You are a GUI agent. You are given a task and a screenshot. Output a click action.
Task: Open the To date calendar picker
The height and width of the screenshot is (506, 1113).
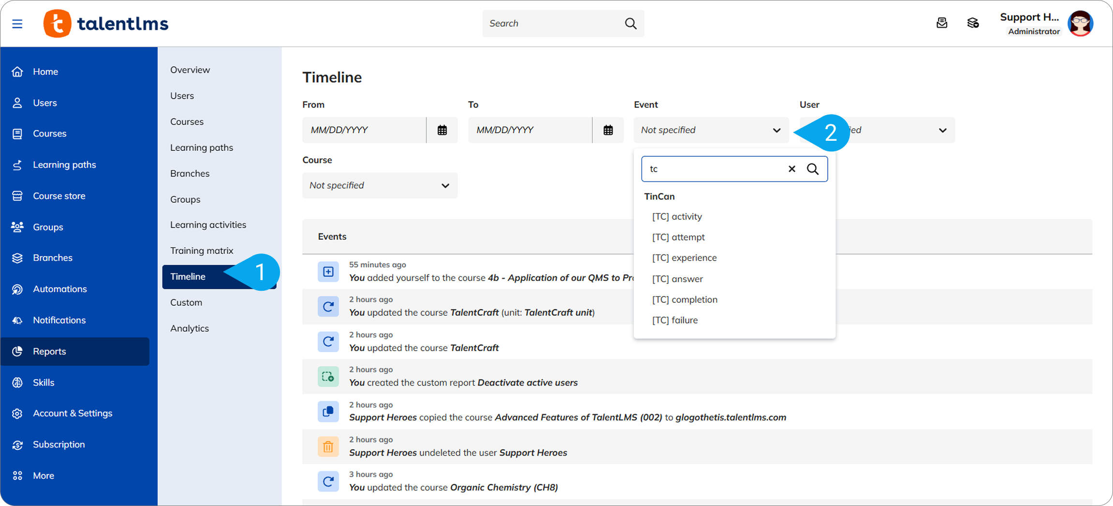pos(608,130)
